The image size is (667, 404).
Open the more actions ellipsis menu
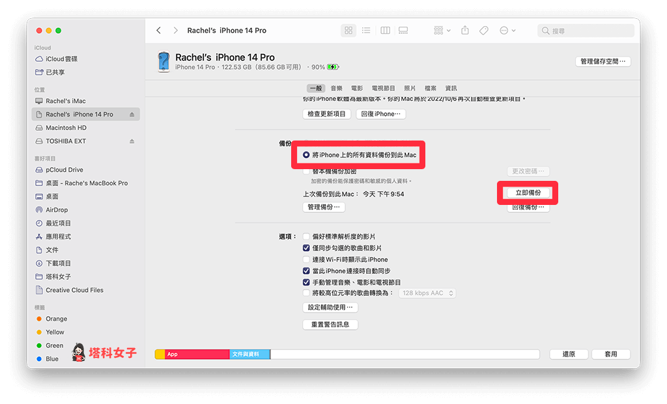(507, 31)
